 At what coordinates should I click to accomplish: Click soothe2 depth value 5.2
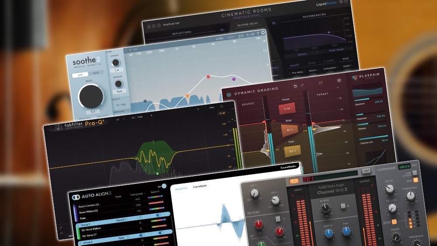click(93, 112)
